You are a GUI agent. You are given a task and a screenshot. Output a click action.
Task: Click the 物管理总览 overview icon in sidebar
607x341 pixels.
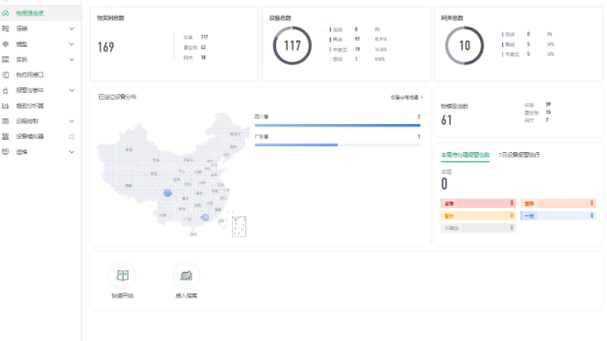click(x=7, y=14)
